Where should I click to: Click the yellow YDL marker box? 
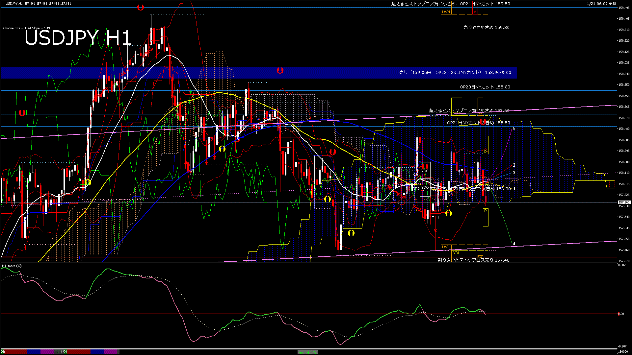(457, 253)
